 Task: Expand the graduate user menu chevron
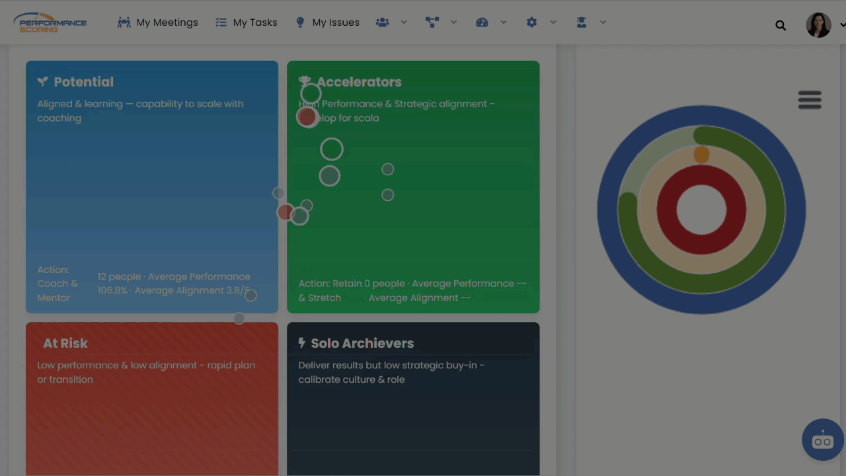[603, 22]
